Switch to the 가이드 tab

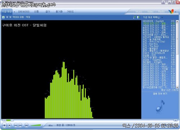click(70, 11)
